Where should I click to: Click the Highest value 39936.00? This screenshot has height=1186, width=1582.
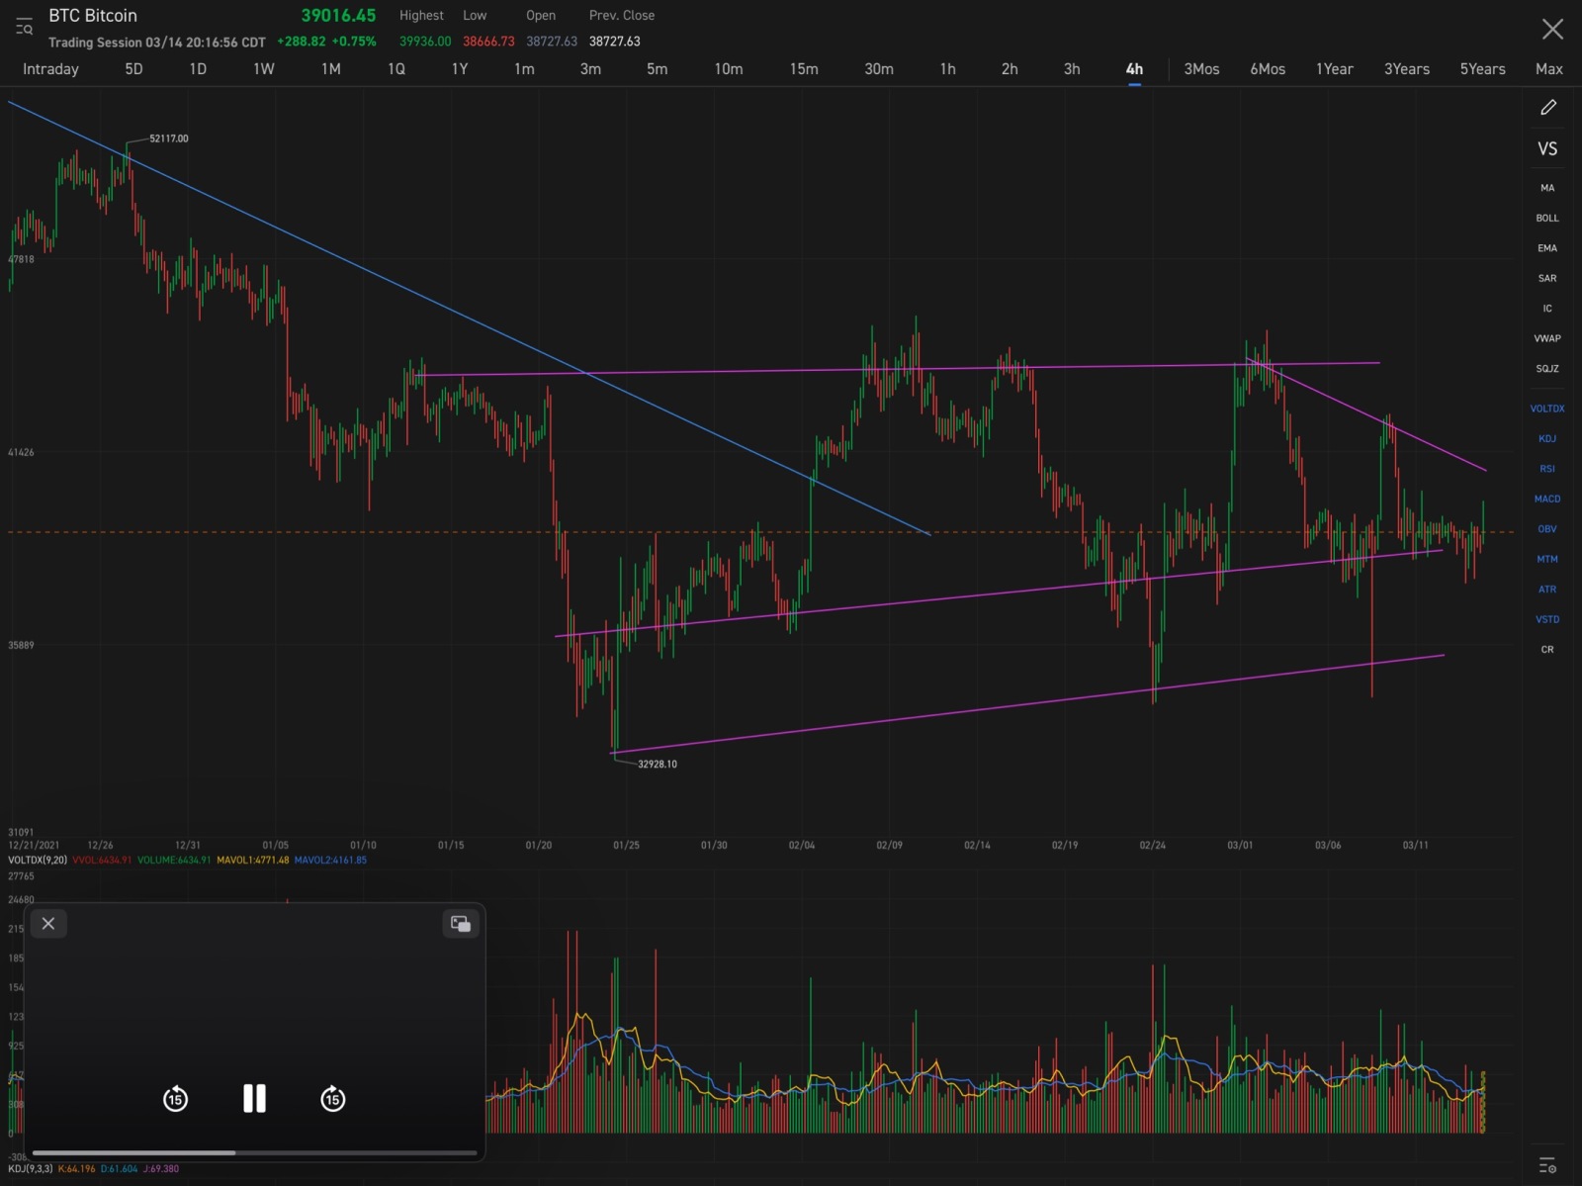[425, 42]
